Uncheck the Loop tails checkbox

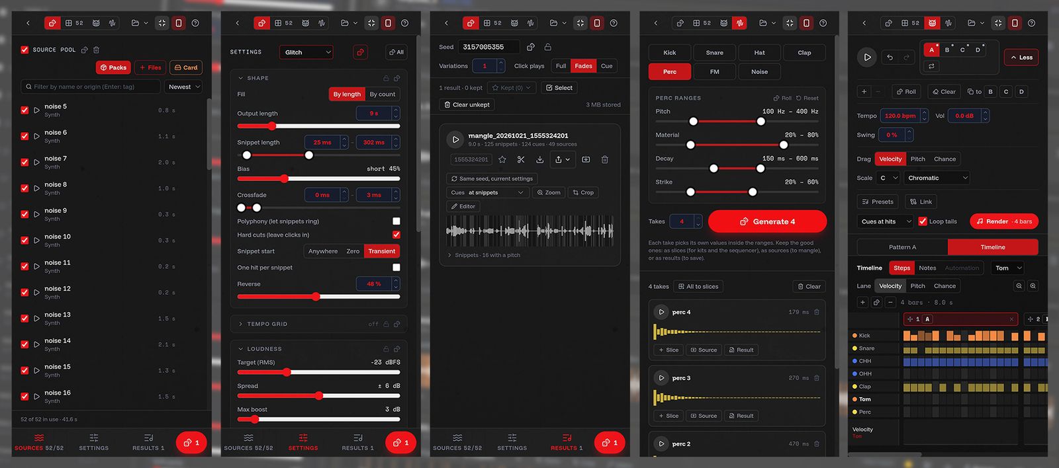coord(923,221)
